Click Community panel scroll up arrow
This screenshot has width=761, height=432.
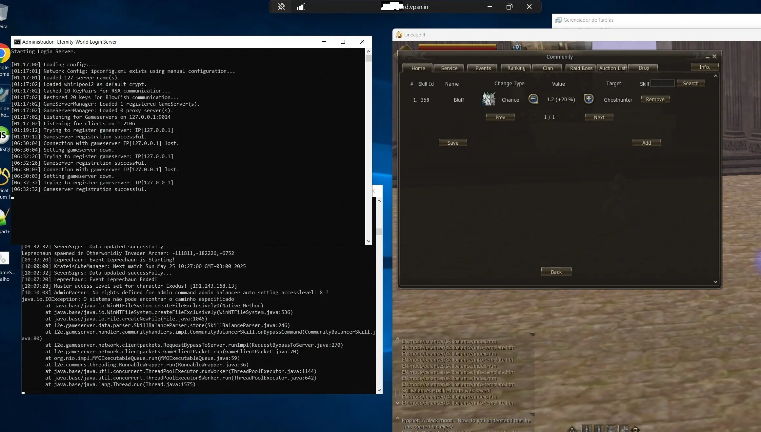click(715, 76)
